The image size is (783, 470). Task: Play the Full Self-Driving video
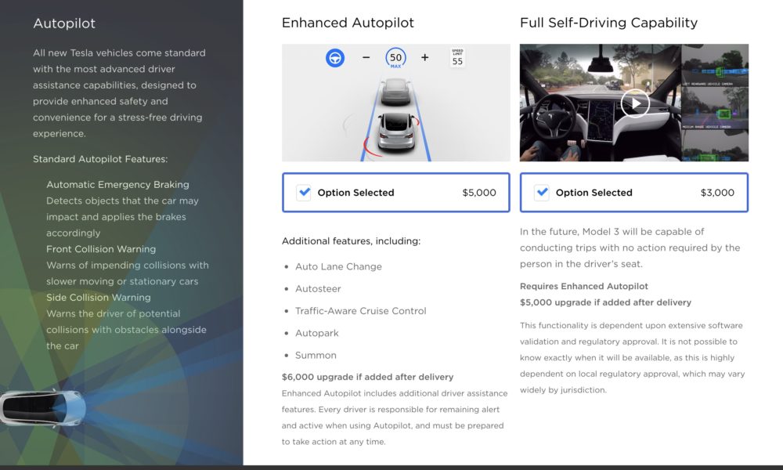coord(635,103)
